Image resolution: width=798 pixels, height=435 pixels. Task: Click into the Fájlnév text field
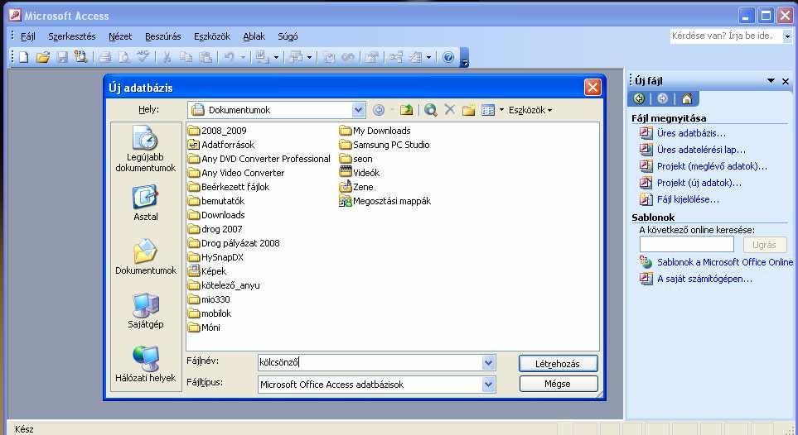click(x=370, y=362)
